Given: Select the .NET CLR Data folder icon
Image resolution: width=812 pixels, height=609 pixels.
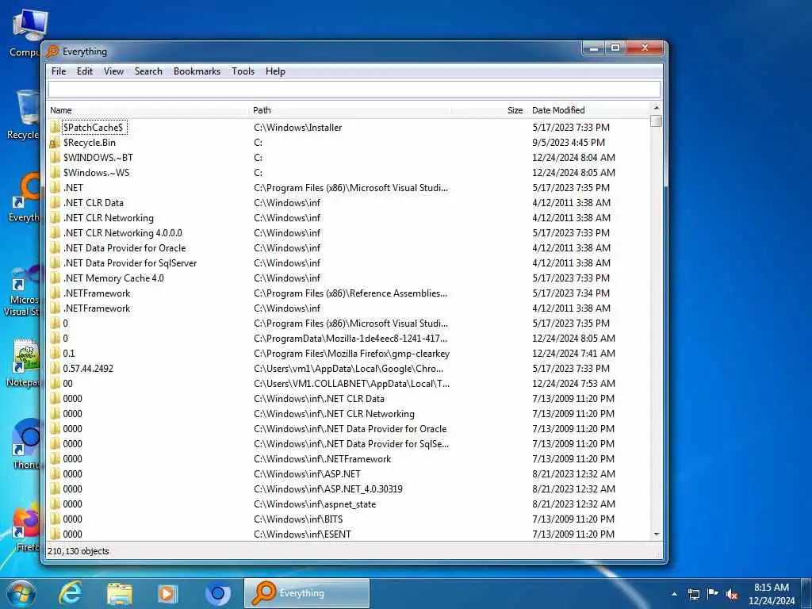Looking at the screenshot, I should pos(56,202).
